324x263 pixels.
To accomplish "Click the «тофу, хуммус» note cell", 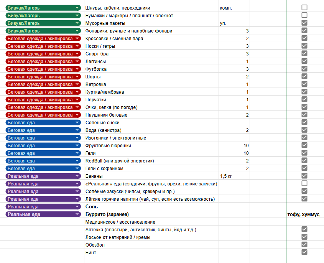I will pyautogui.click(x=303, y=214).
